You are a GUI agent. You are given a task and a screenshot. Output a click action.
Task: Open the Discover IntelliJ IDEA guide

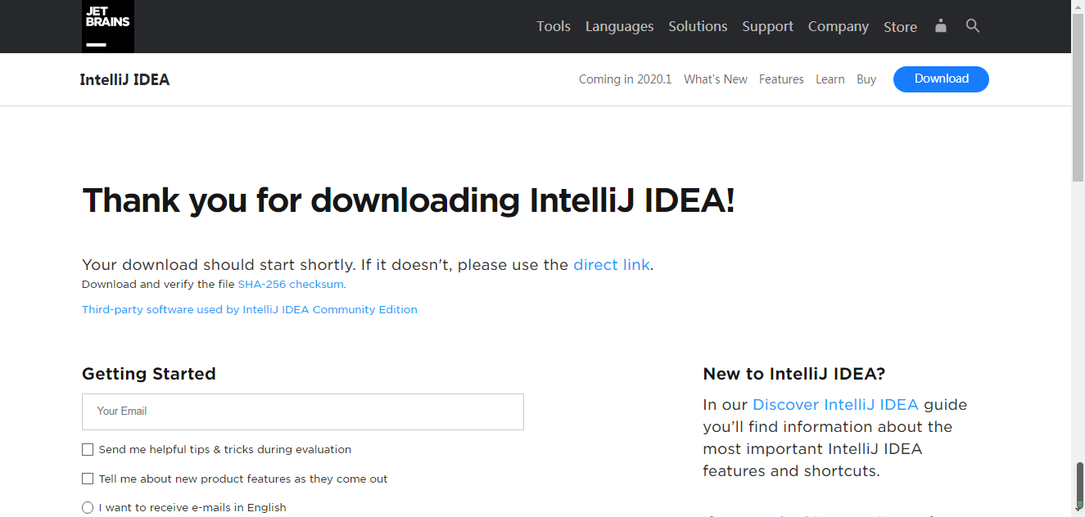pos(835,405)
